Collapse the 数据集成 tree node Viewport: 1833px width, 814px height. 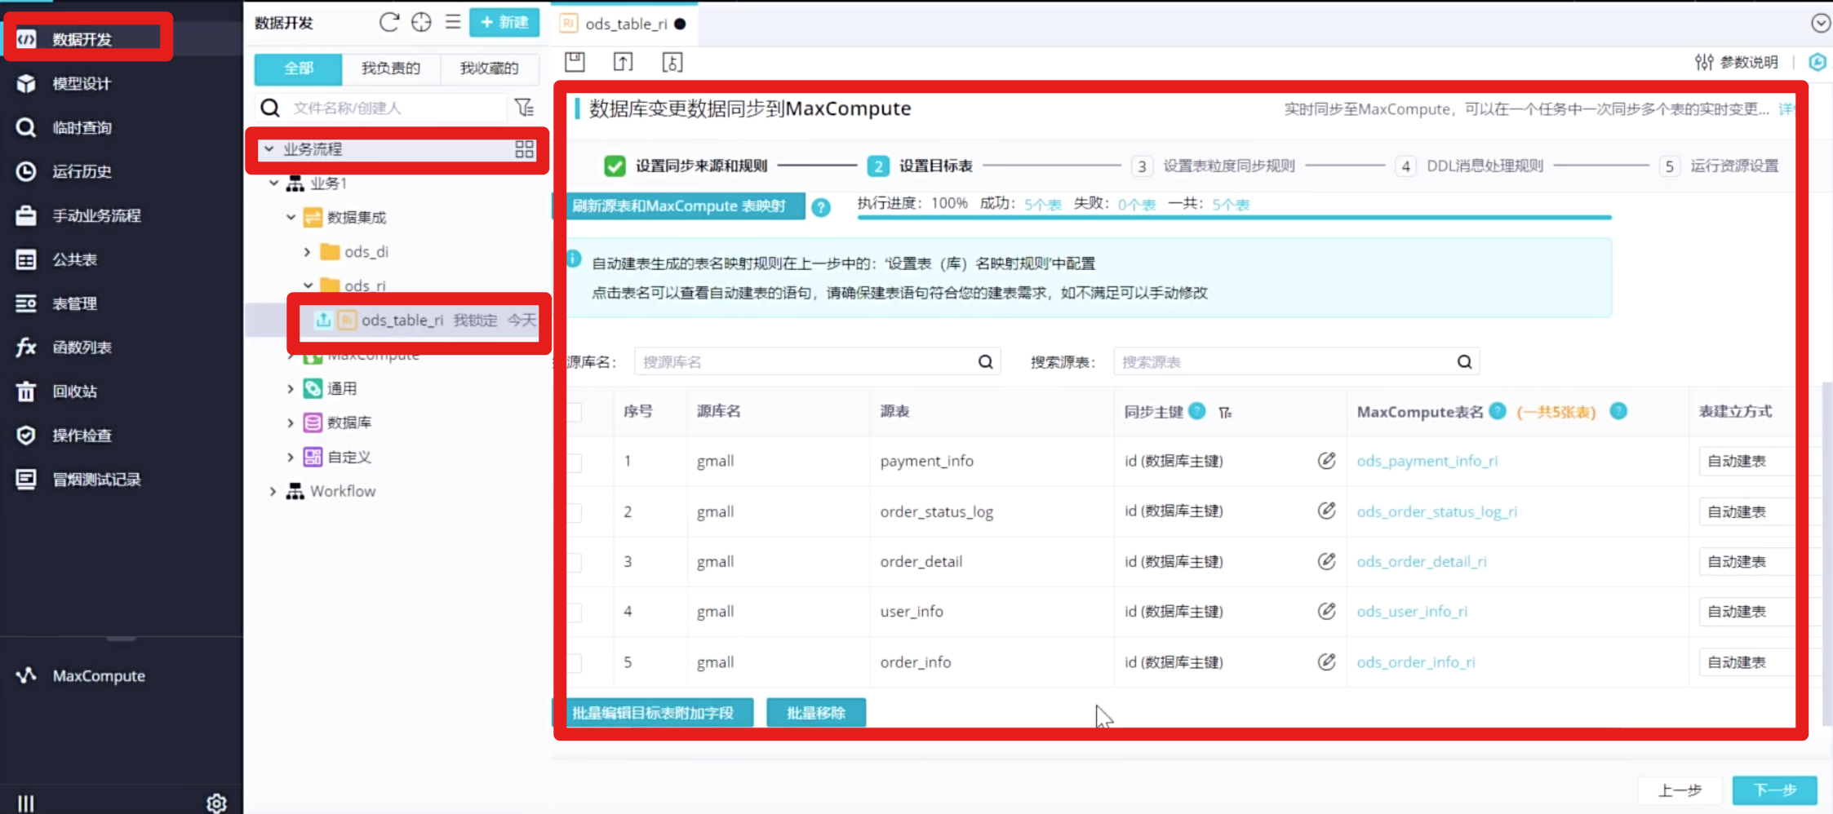291,218
